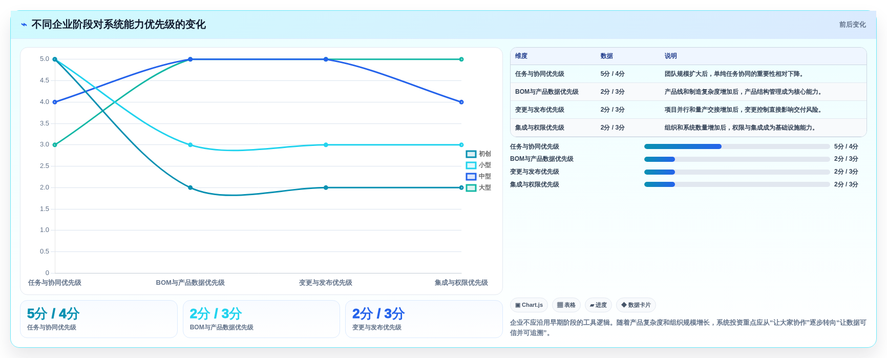This screenshot has height=358, width=887.
Task: Select table row 集成与权限优先级
Action: coord(688,128)
